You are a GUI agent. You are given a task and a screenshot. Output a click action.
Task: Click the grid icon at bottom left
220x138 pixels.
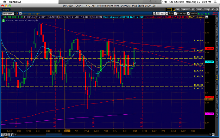[2, 135]
